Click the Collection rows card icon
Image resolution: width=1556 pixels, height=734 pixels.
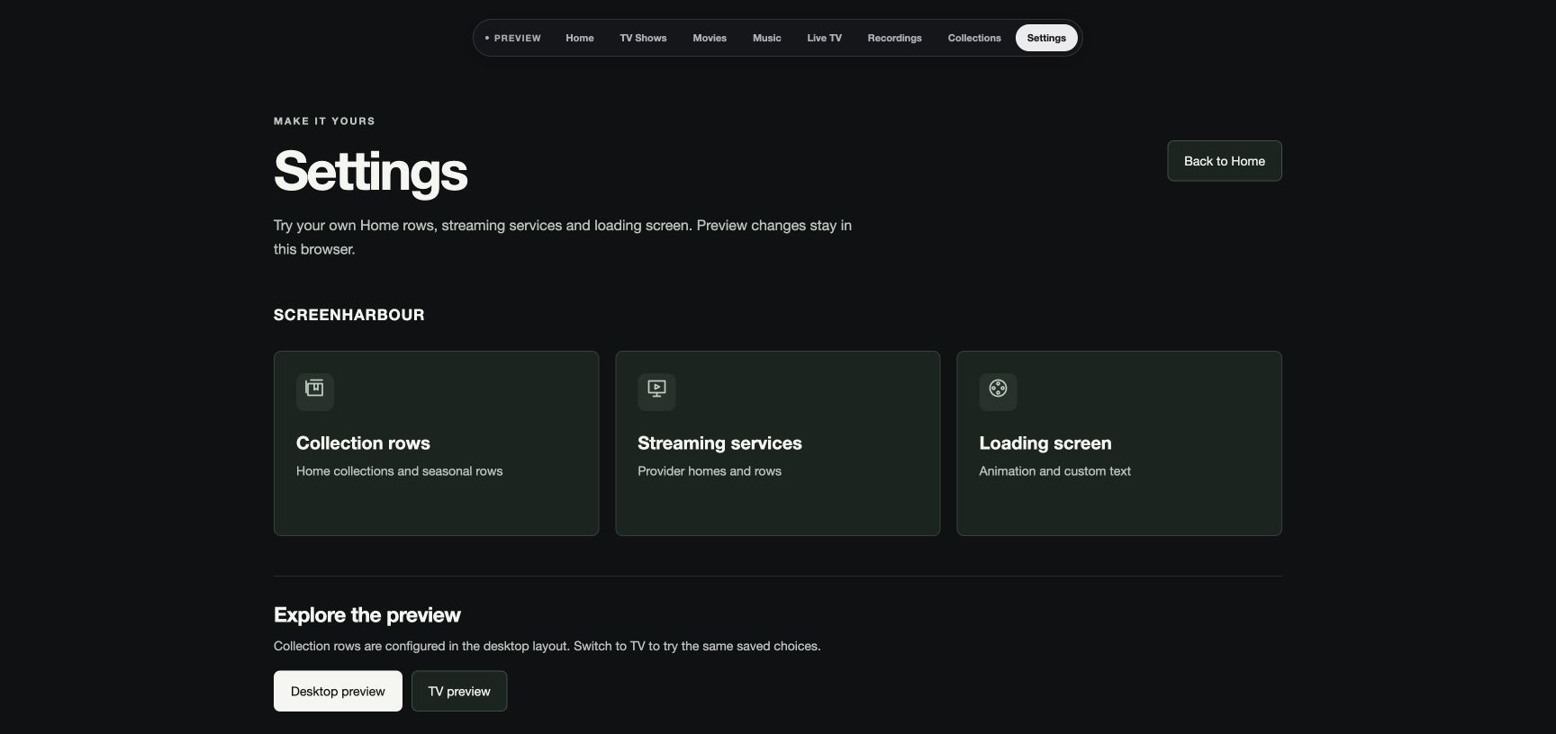(315, 391)
